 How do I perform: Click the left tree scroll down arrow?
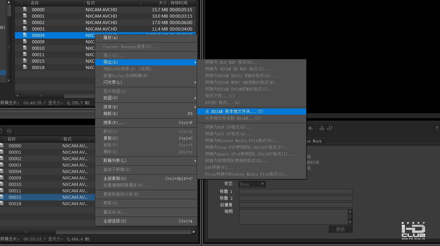(x=9, y=81)
